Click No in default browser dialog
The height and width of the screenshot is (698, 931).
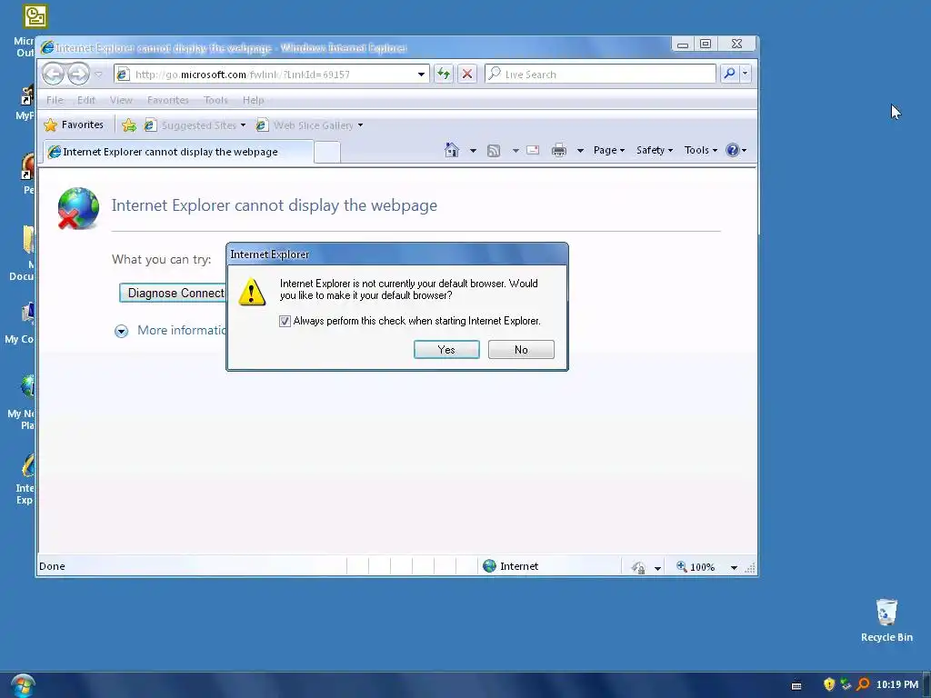coord(521,350)
